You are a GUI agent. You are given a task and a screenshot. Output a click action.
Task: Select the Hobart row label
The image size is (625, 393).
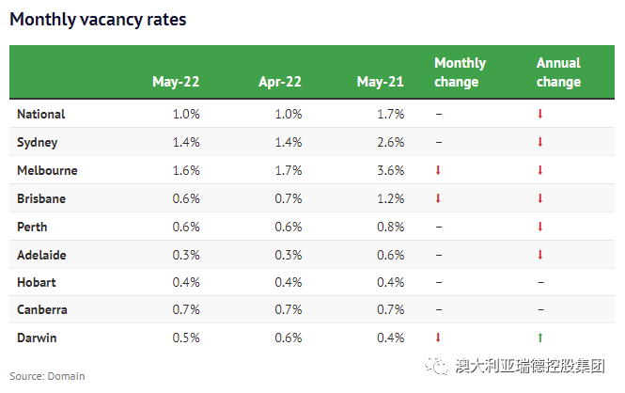tap(38, 282)
